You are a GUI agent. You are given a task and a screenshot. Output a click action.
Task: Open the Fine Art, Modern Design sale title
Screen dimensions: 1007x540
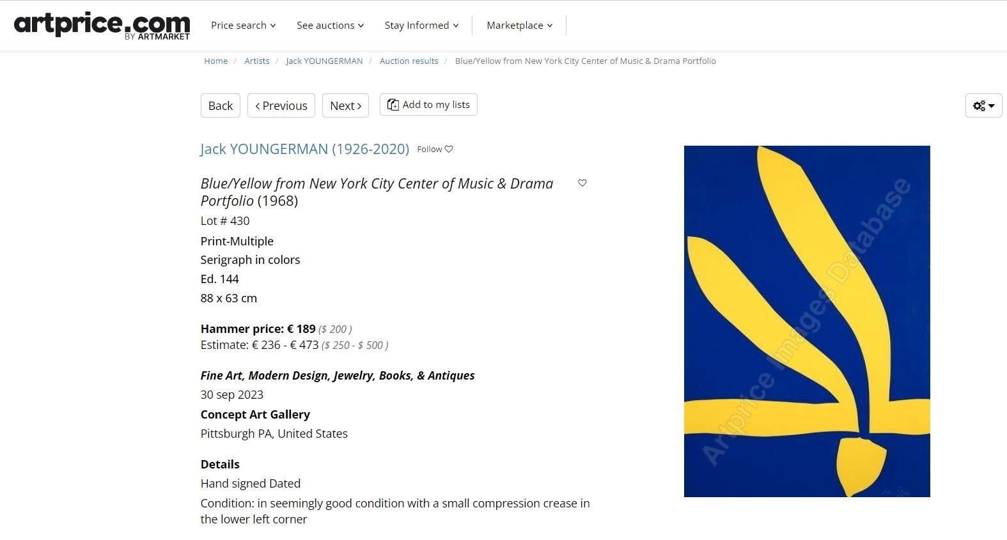(338, 375)
